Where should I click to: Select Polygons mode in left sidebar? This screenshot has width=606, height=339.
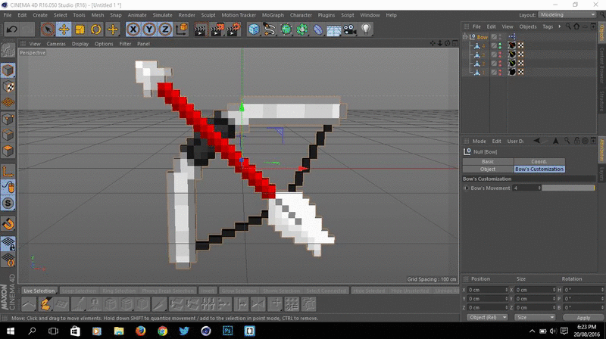point(8,151)
